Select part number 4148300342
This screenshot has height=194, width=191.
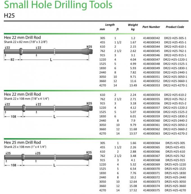(x=151, y=38)
